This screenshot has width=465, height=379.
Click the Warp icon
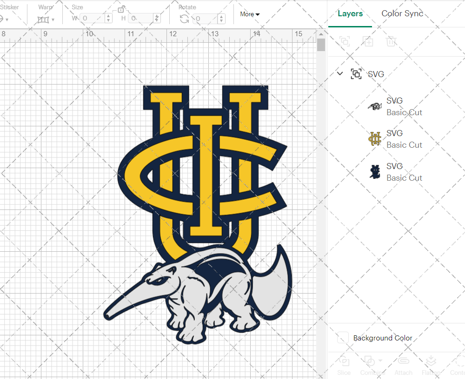[43, 20]
